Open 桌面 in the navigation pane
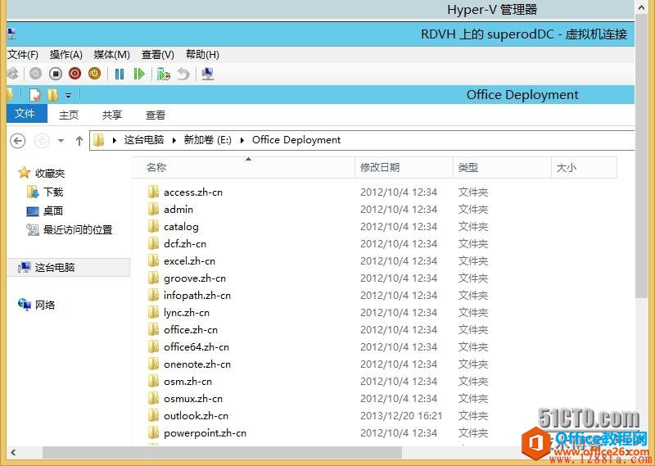Image resolution: width=655 pixels, height=466 pixels. click(45, 211)
